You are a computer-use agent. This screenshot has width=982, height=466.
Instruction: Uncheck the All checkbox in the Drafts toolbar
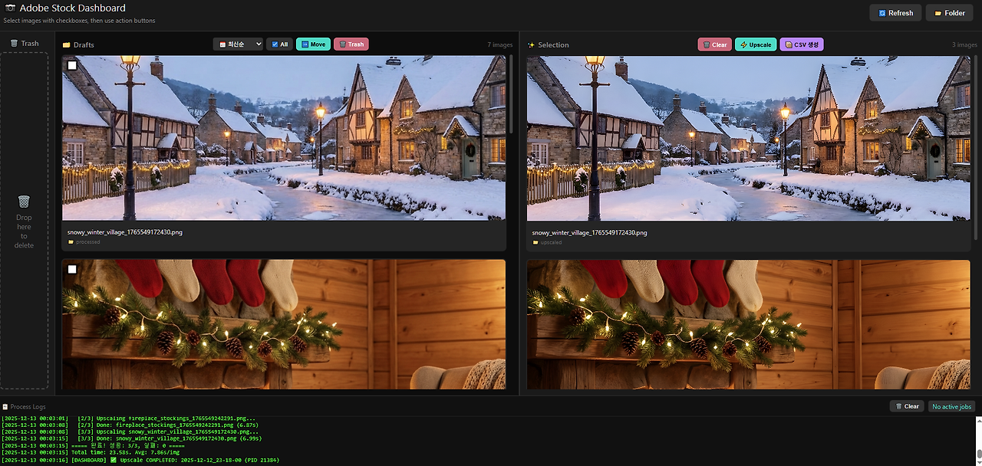point(273,44)
